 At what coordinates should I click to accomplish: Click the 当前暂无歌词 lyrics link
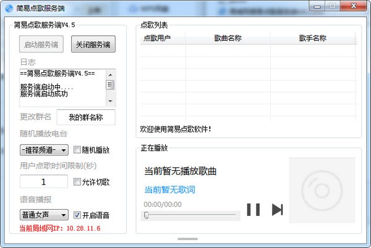(169, 189)
